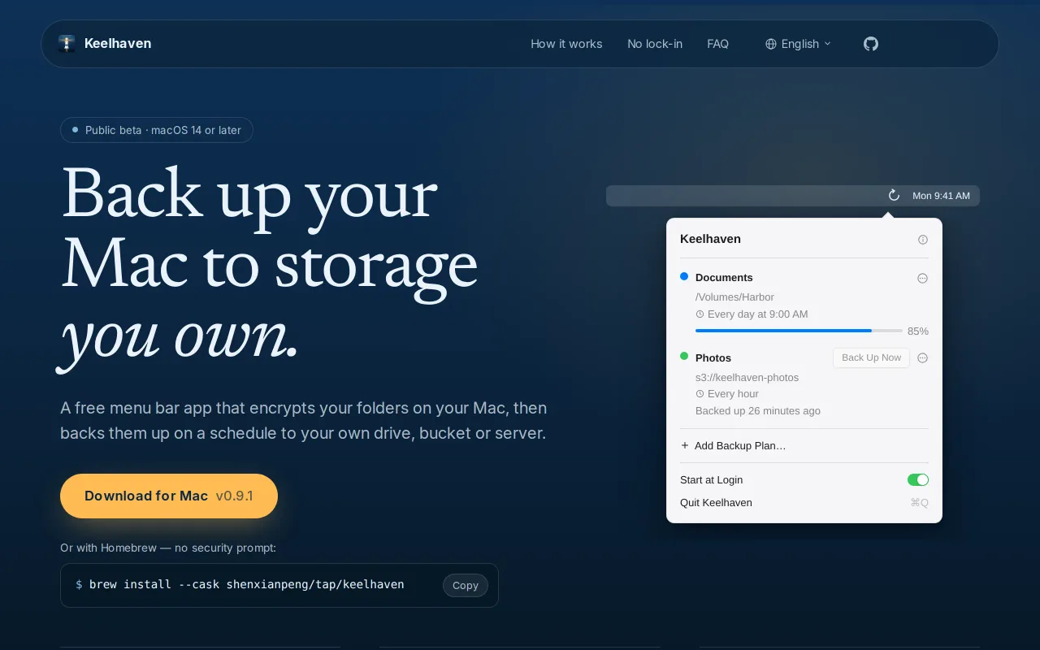
Task: Expand the English language dropdown
Action: click(x=798, y=44)
